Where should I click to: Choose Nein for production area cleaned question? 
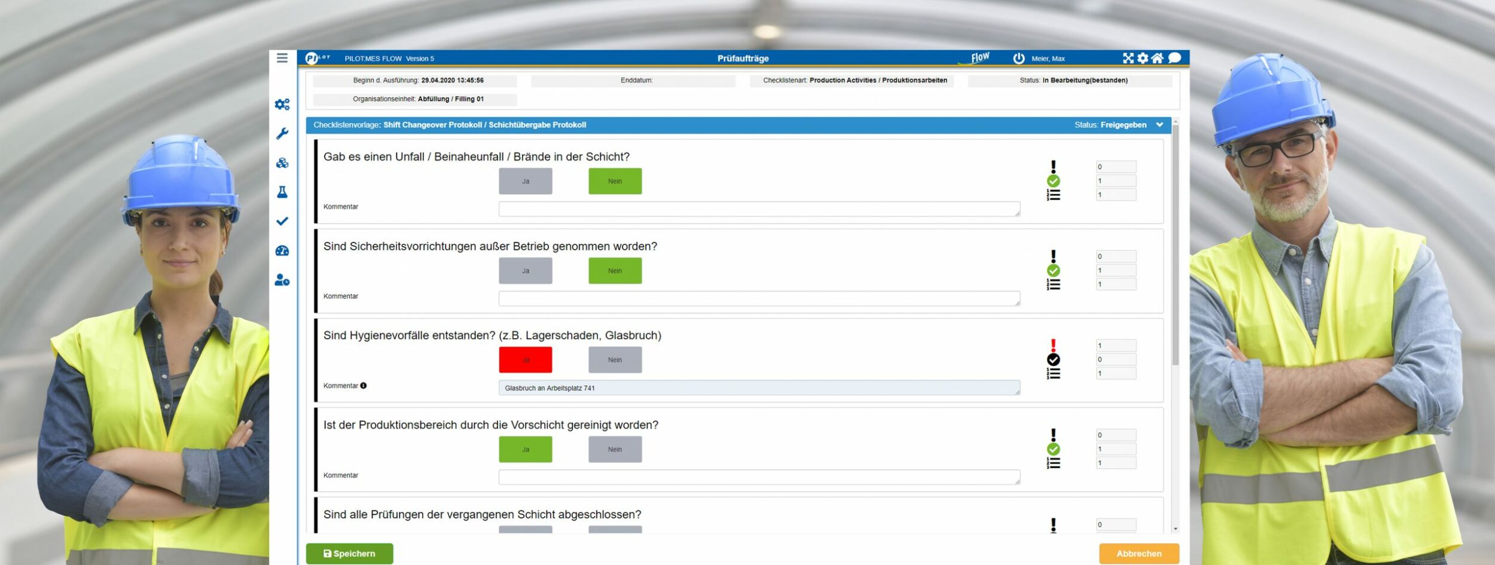point(615,450)
